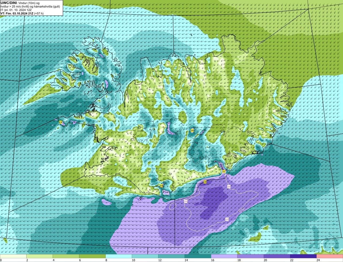
Task: Pick the 12–14 m/s teal legend swatch
Action: click(171, 256)
